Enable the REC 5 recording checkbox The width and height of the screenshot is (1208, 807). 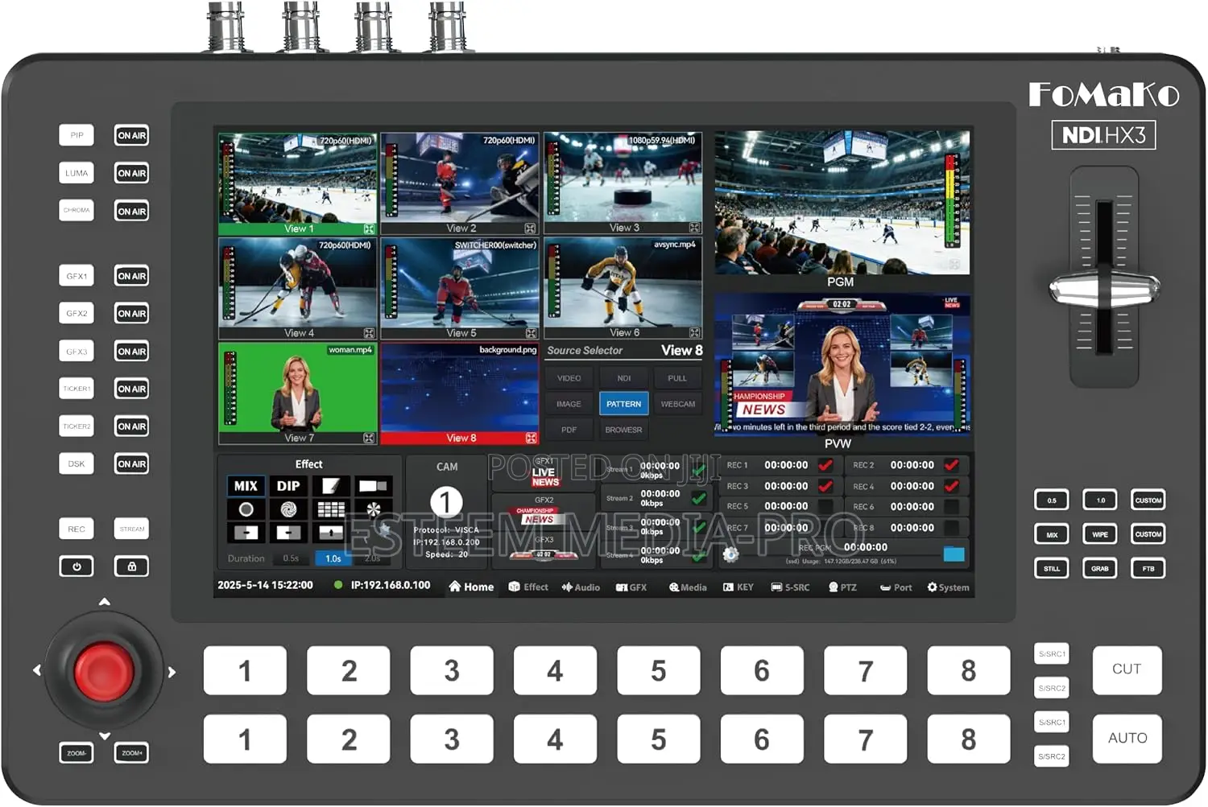coord(825,507)
